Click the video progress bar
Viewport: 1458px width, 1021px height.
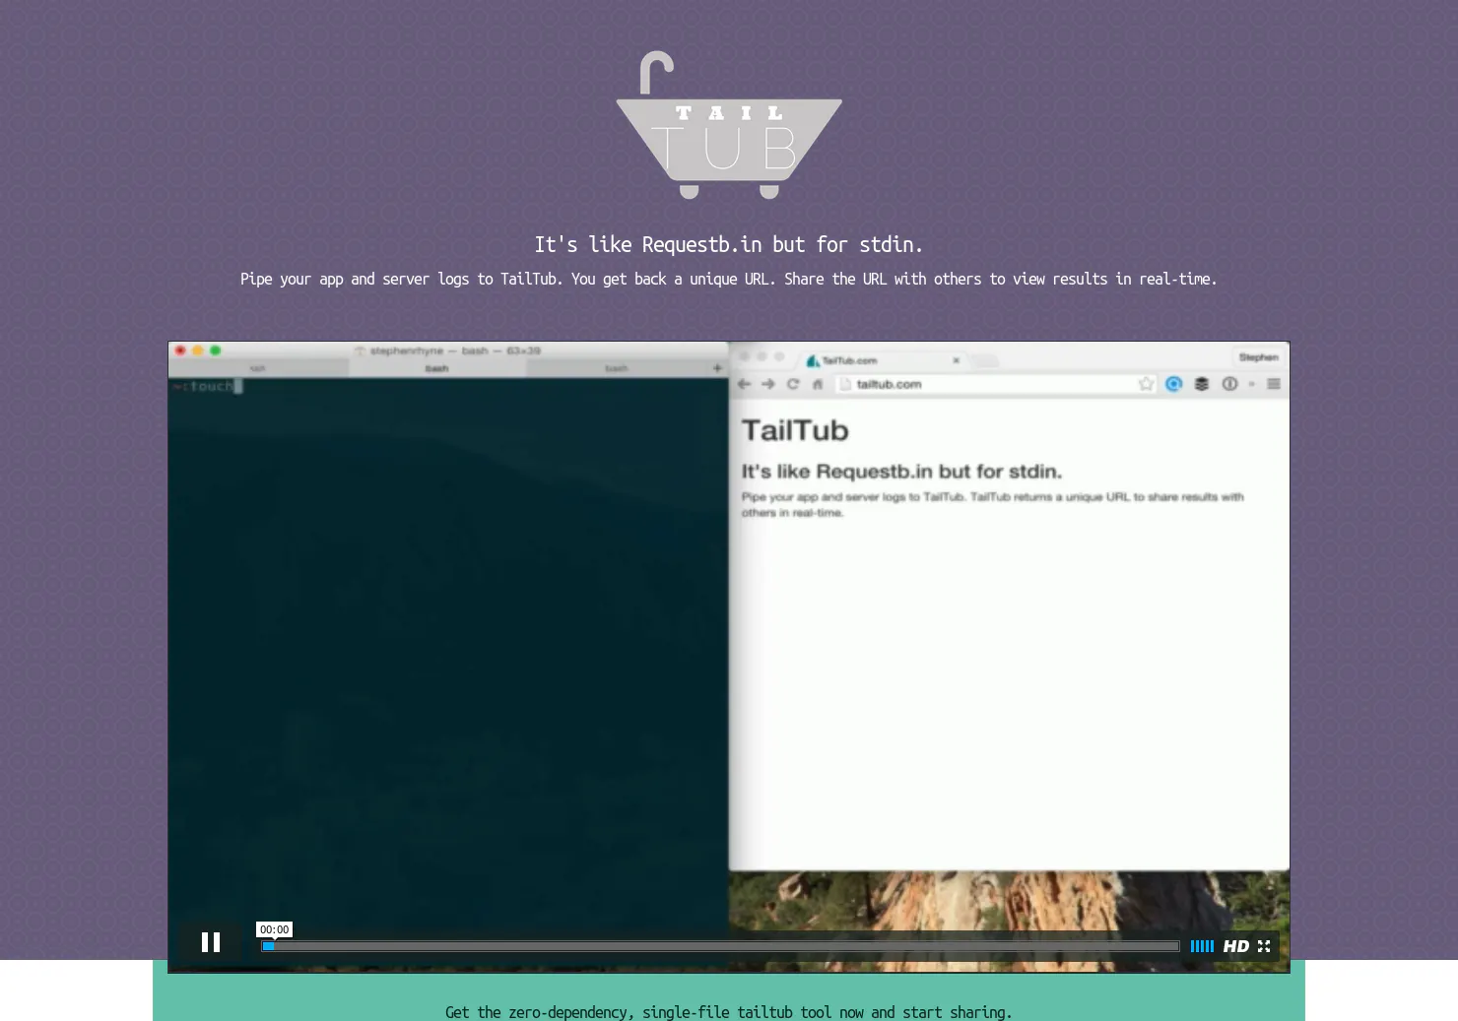(x=720, y=946)
